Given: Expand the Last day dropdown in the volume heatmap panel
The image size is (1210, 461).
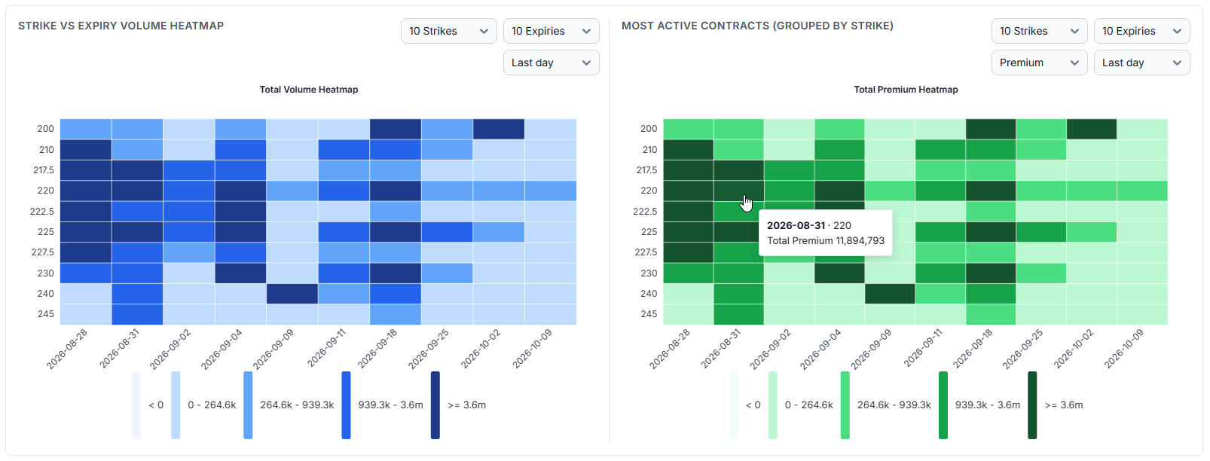Looking at the screenshot, I should [551, 63].
